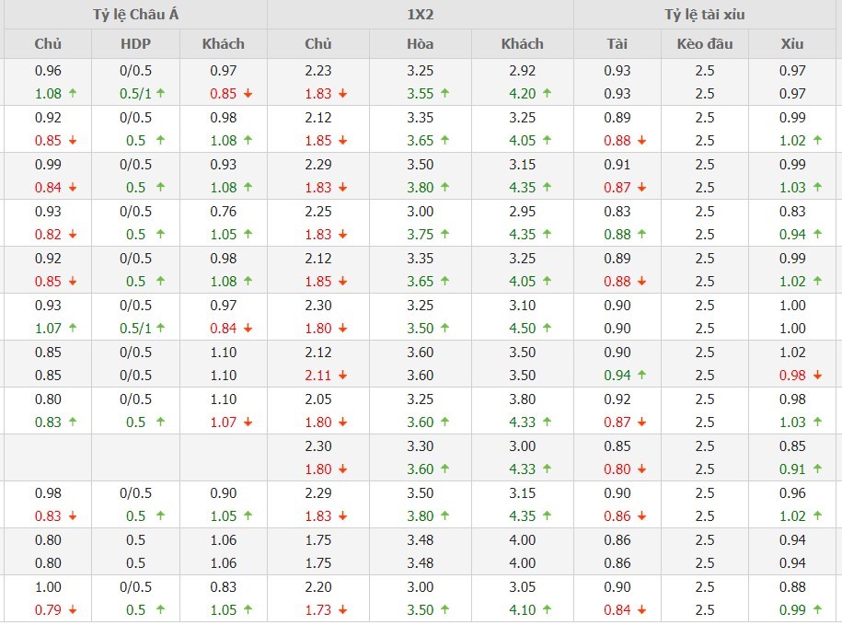Select the "Tỷ lệ Châu Á" header section
The image size is (842, 625).
click(135, 15)
